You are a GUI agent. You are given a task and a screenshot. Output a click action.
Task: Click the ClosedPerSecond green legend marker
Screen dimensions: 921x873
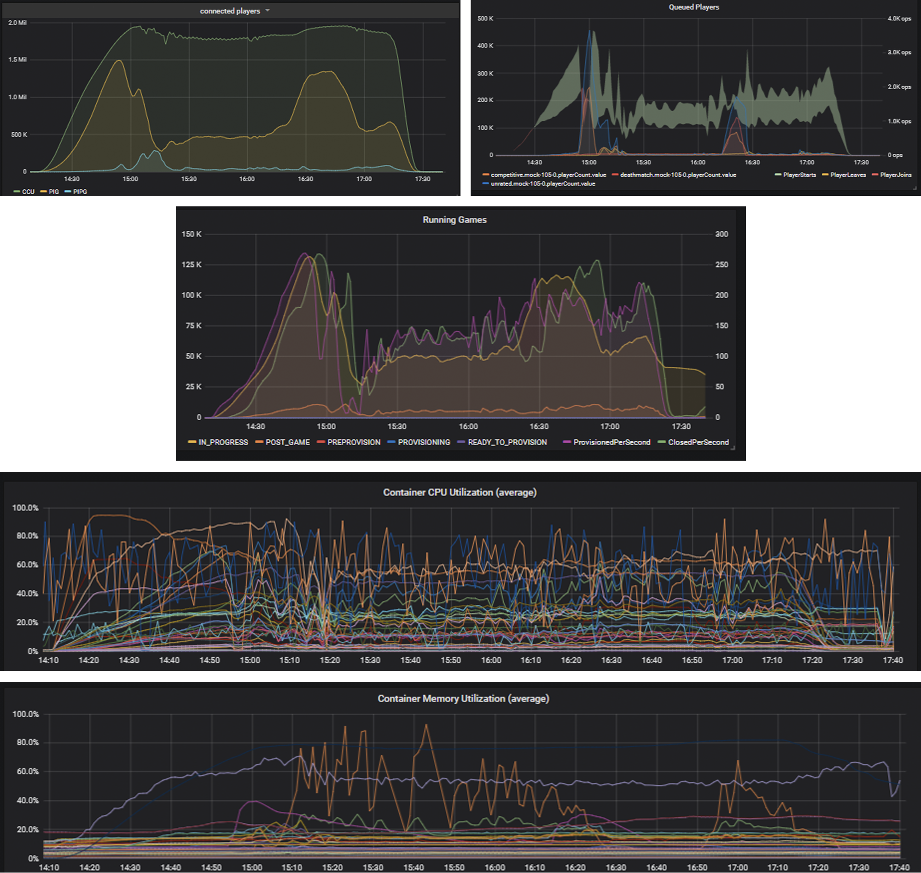pyautogui.click(x=661, y=442)
